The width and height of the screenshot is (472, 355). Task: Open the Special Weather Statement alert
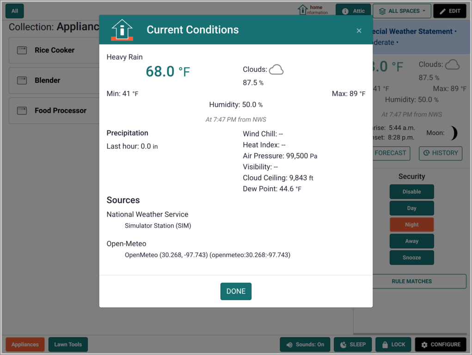(421, 37)
